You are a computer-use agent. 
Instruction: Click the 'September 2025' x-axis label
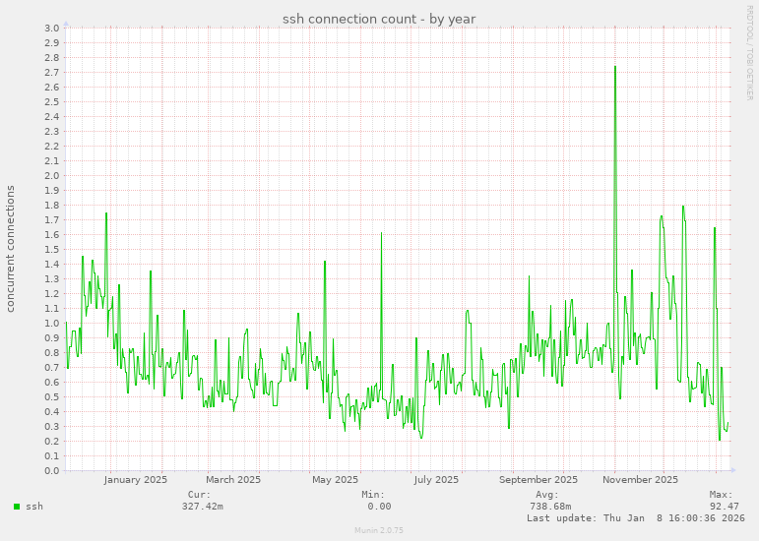point(538,480)
